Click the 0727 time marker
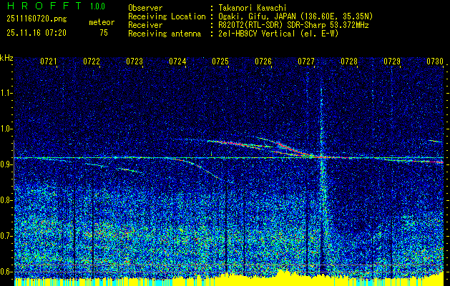The height and width of the screenshot is (286, 450). pyautogui.click(x=306, y=61)
